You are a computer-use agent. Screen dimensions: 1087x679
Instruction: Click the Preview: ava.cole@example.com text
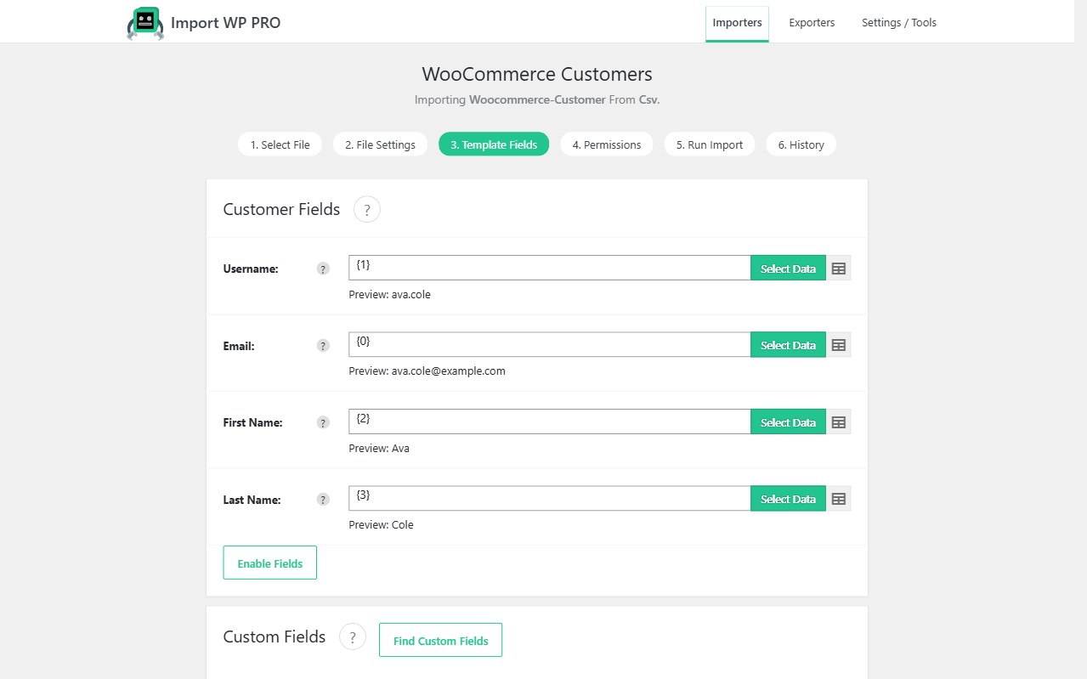point(427,371)
